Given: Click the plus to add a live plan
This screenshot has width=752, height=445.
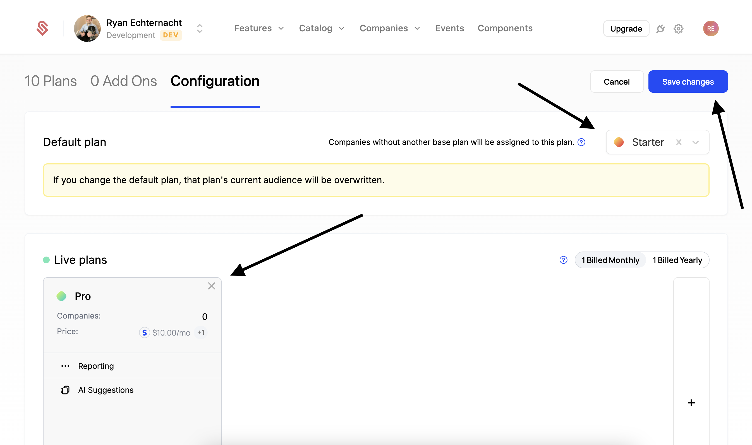Looking at the screenshot, I should pos(691,402).
